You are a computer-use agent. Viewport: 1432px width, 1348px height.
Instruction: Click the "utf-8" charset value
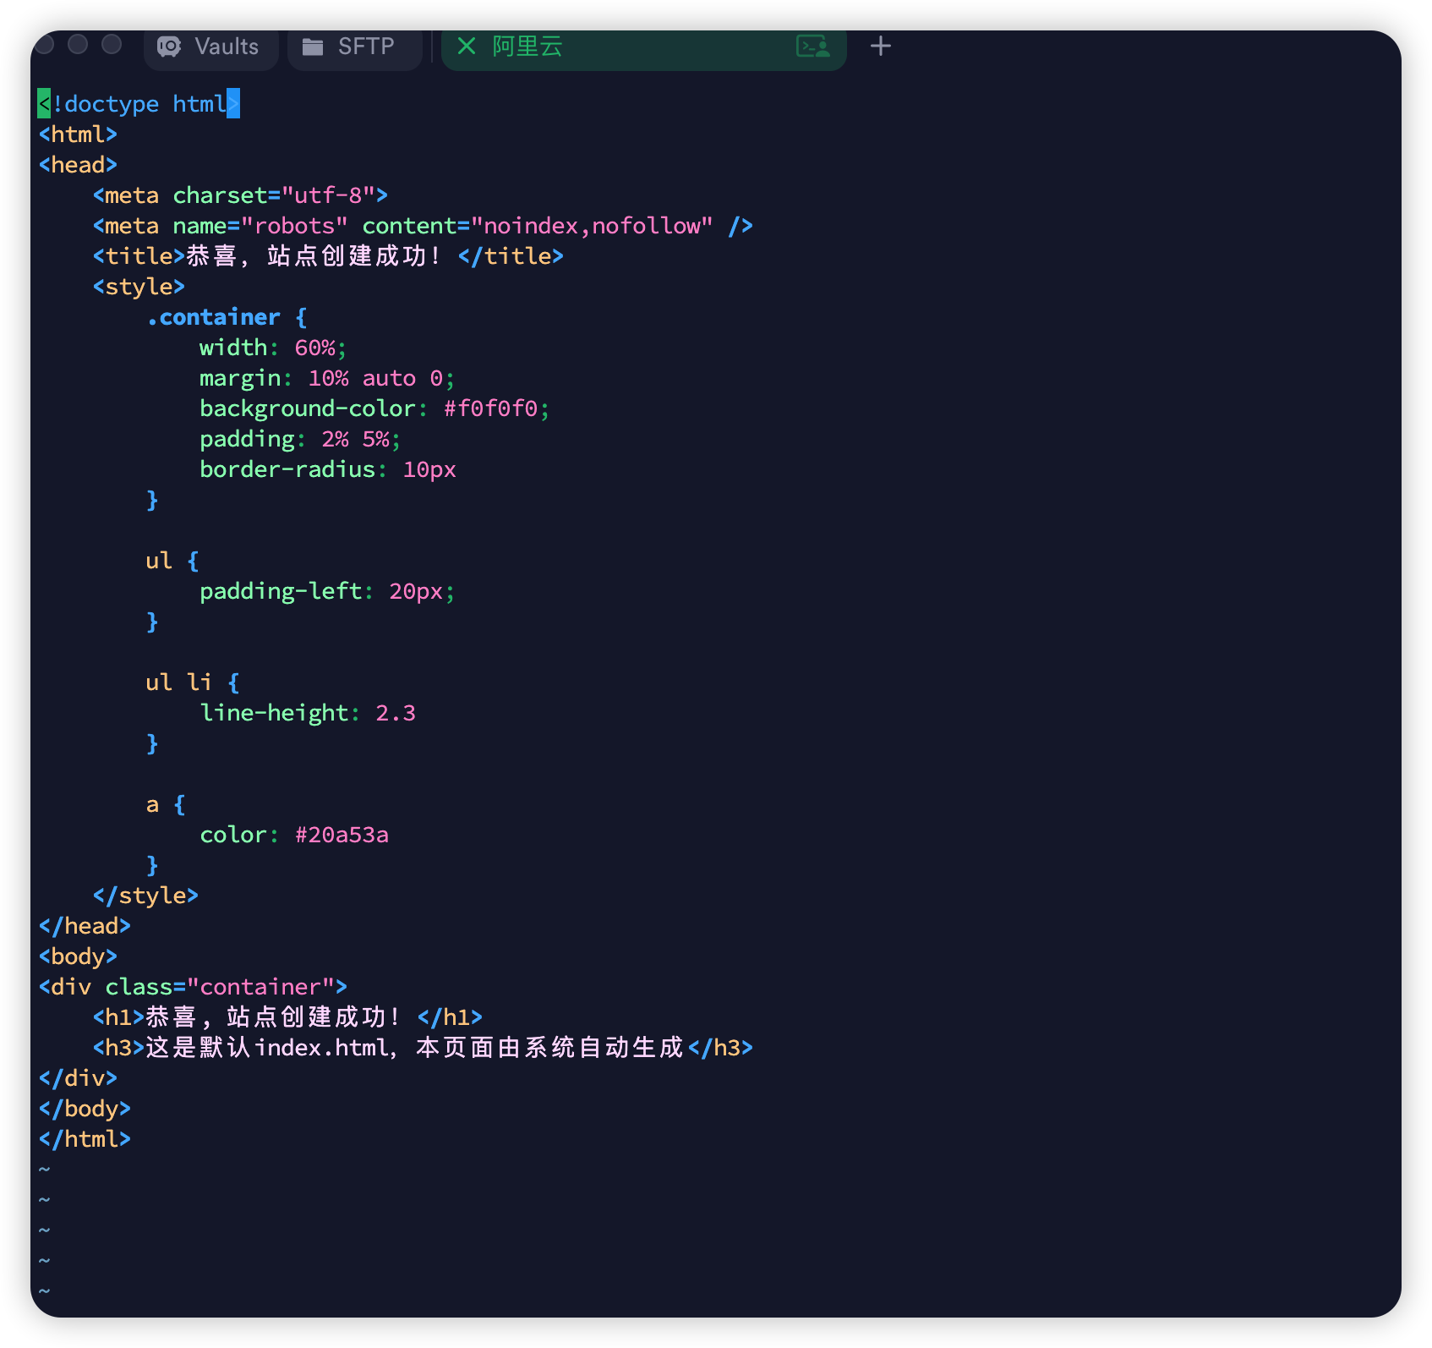click(x=328, y=196)
